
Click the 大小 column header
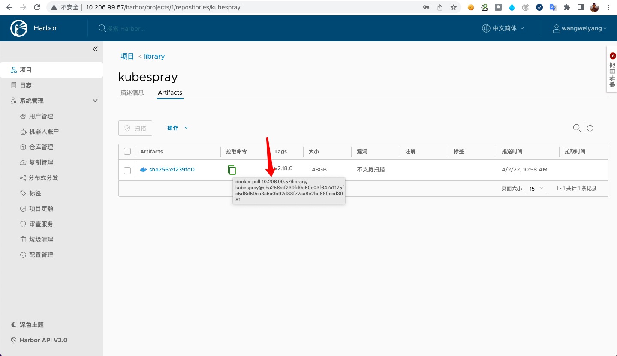[313, 152]
